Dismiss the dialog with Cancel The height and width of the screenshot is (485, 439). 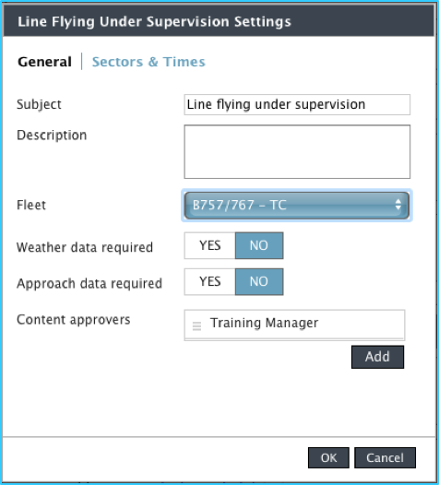(385, 457)
